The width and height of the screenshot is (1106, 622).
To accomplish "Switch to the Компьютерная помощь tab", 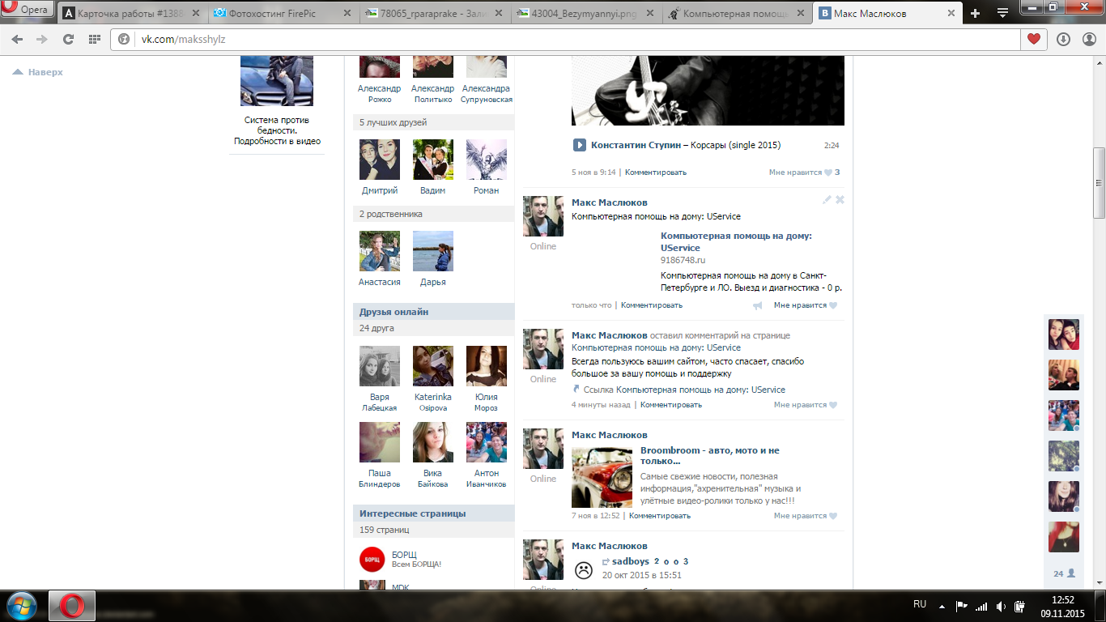I will click(x=737, y=14).
